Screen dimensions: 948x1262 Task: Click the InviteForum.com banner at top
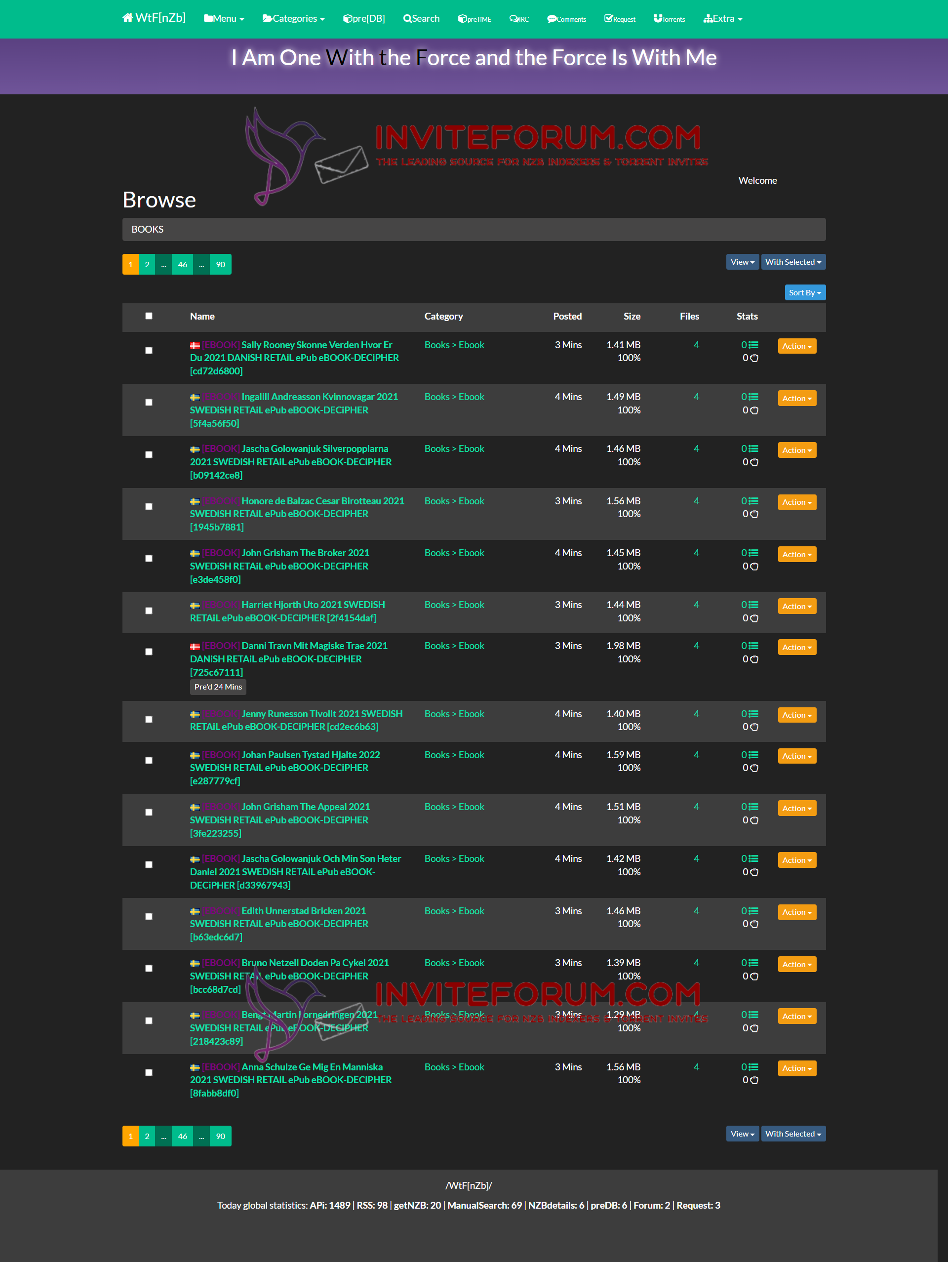(478, 155)
